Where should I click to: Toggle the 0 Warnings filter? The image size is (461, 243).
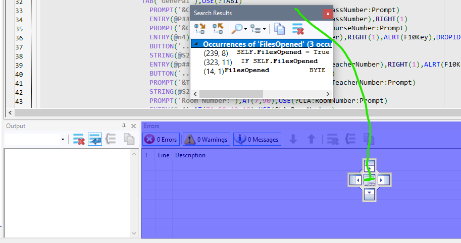pyautogui.click(x=206, y=140)
